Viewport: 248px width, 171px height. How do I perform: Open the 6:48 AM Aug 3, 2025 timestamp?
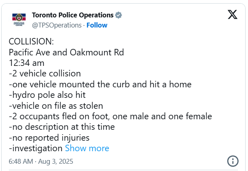(41, 161)
